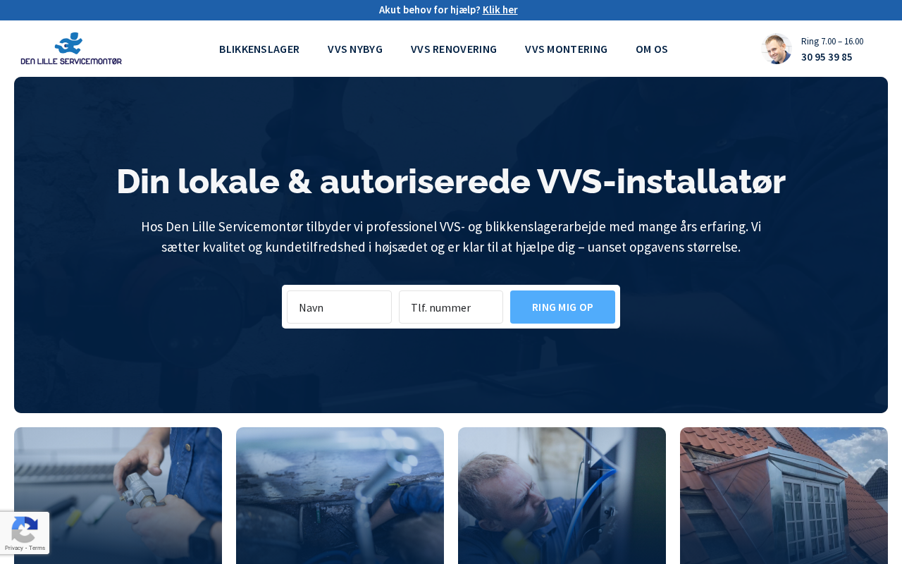Image resolution: width=902 pixels, height=564 pixels.
Task: Open the technician with blue cables thumbnail
Action: pyautogui.click(x=562, y=496)
